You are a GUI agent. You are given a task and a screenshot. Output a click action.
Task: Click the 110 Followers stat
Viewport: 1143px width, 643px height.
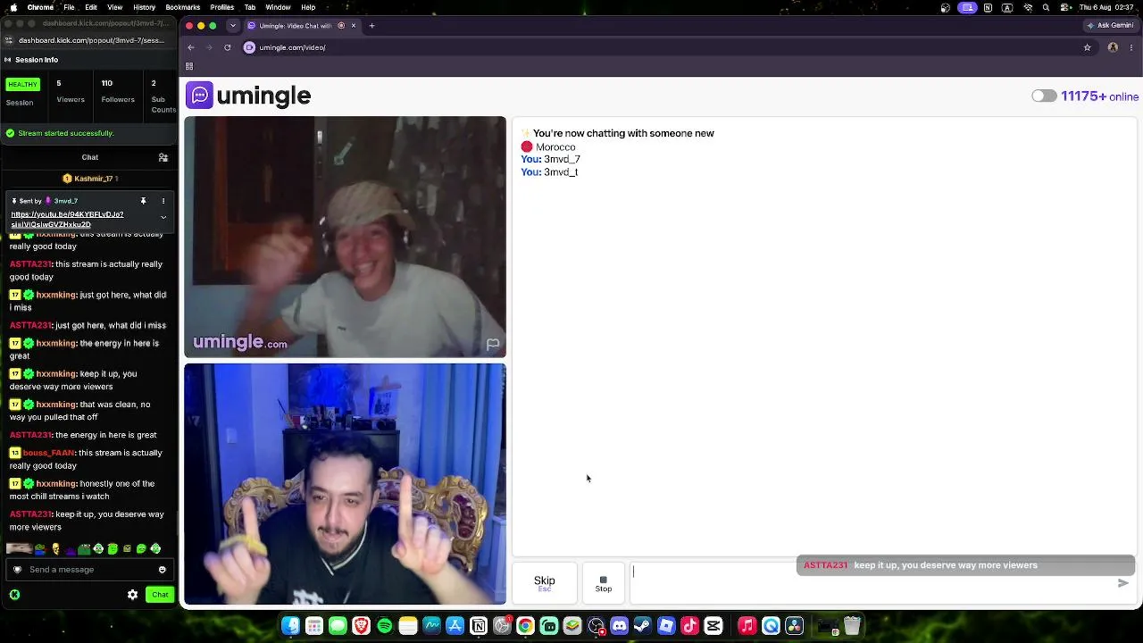pos(118,91)
